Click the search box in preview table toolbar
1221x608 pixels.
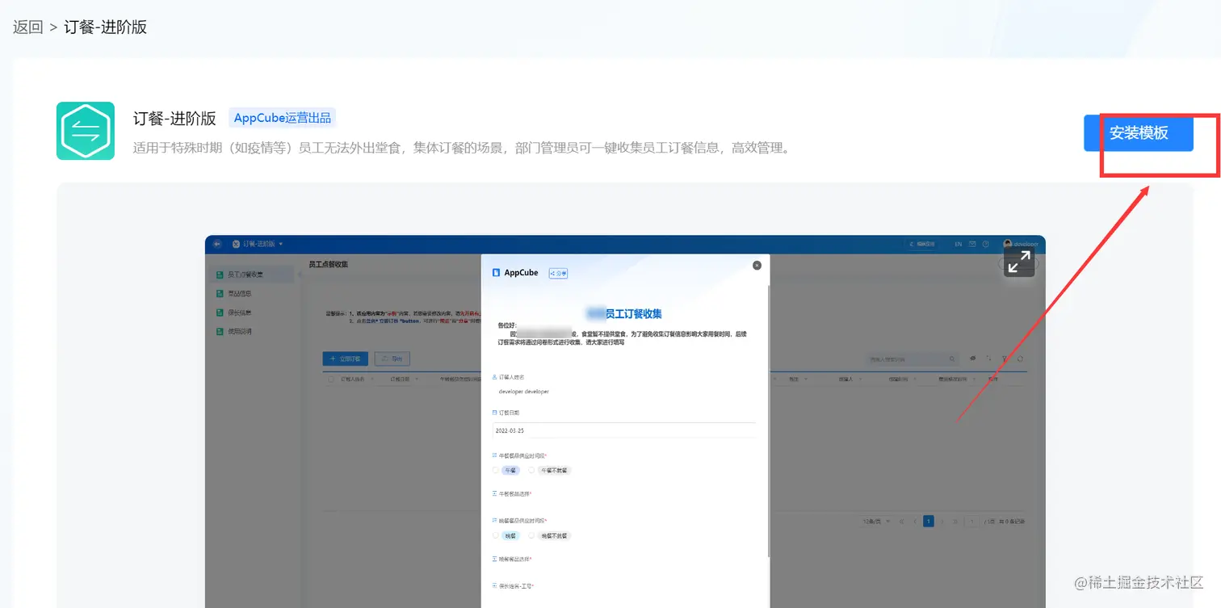click(x=912, y=359)
